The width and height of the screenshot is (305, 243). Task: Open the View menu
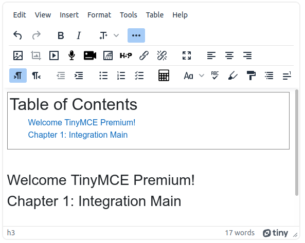[43, 15]
